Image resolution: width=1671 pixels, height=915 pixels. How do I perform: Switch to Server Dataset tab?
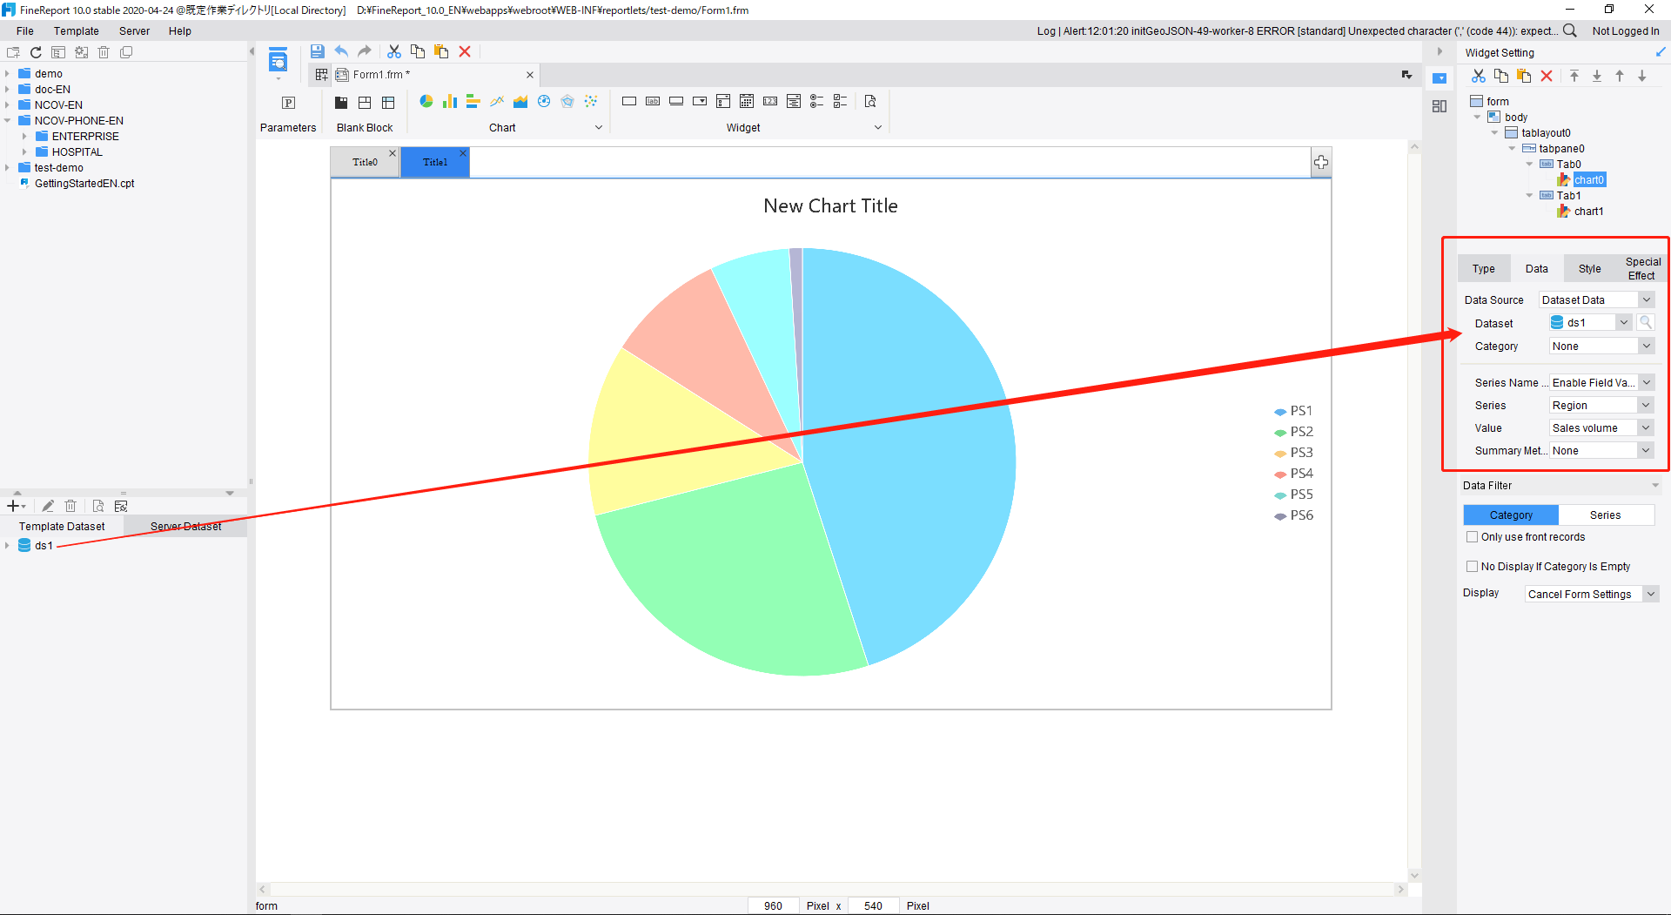[x=185, y=527]
